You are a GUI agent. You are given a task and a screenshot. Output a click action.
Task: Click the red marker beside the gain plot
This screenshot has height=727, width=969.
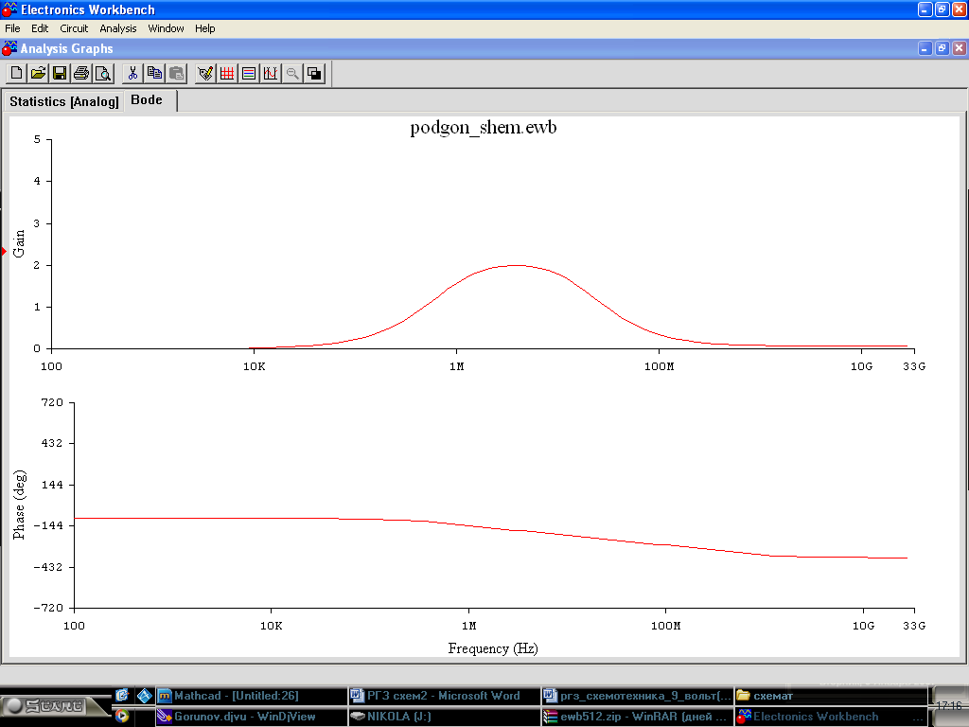point(4,251)
